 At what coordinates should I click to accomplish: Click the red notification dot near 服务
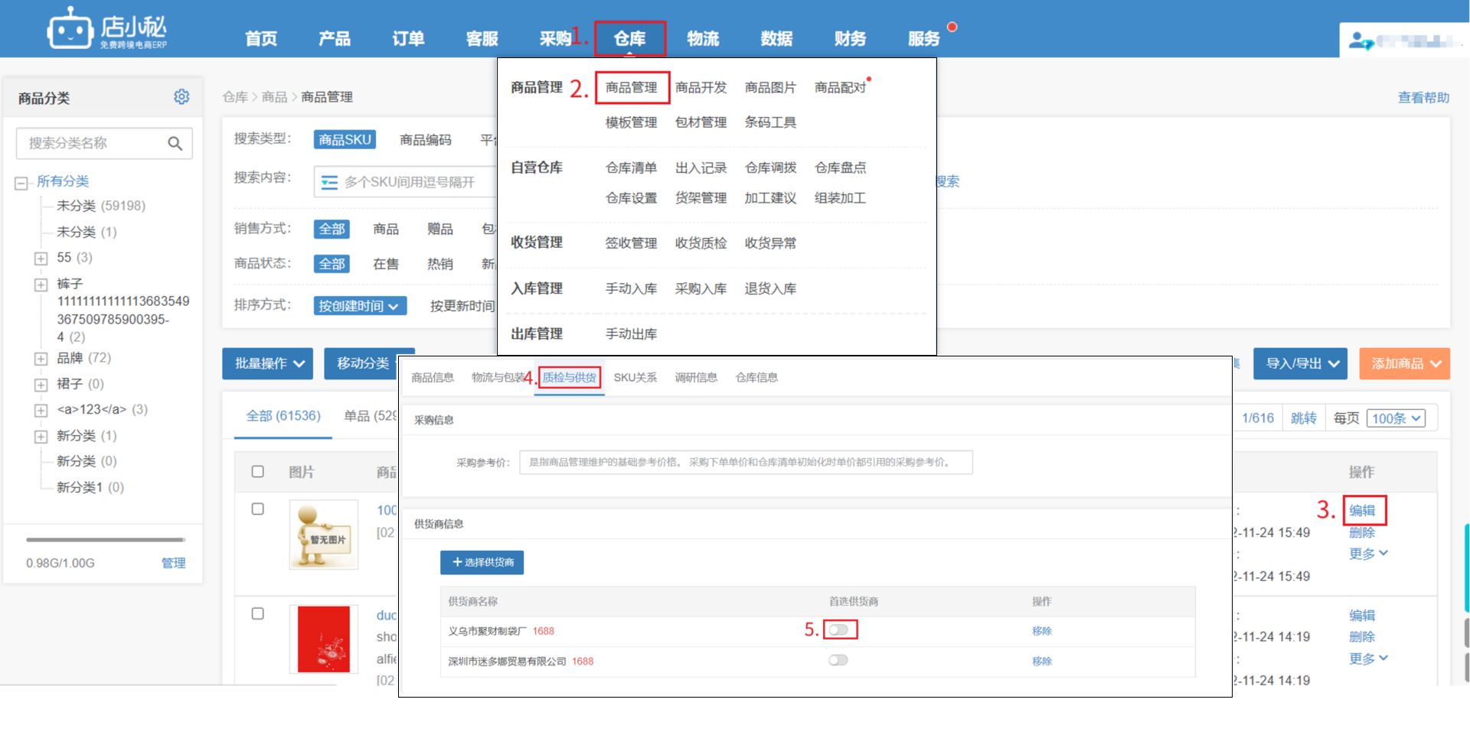click(x=952, y=27)
